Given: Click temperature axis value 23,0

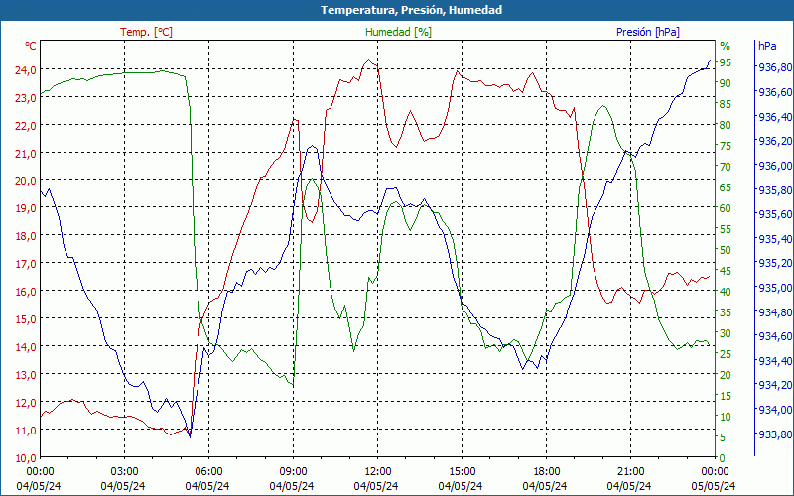Looking at the screenshot, I should (x=26, y=98).
